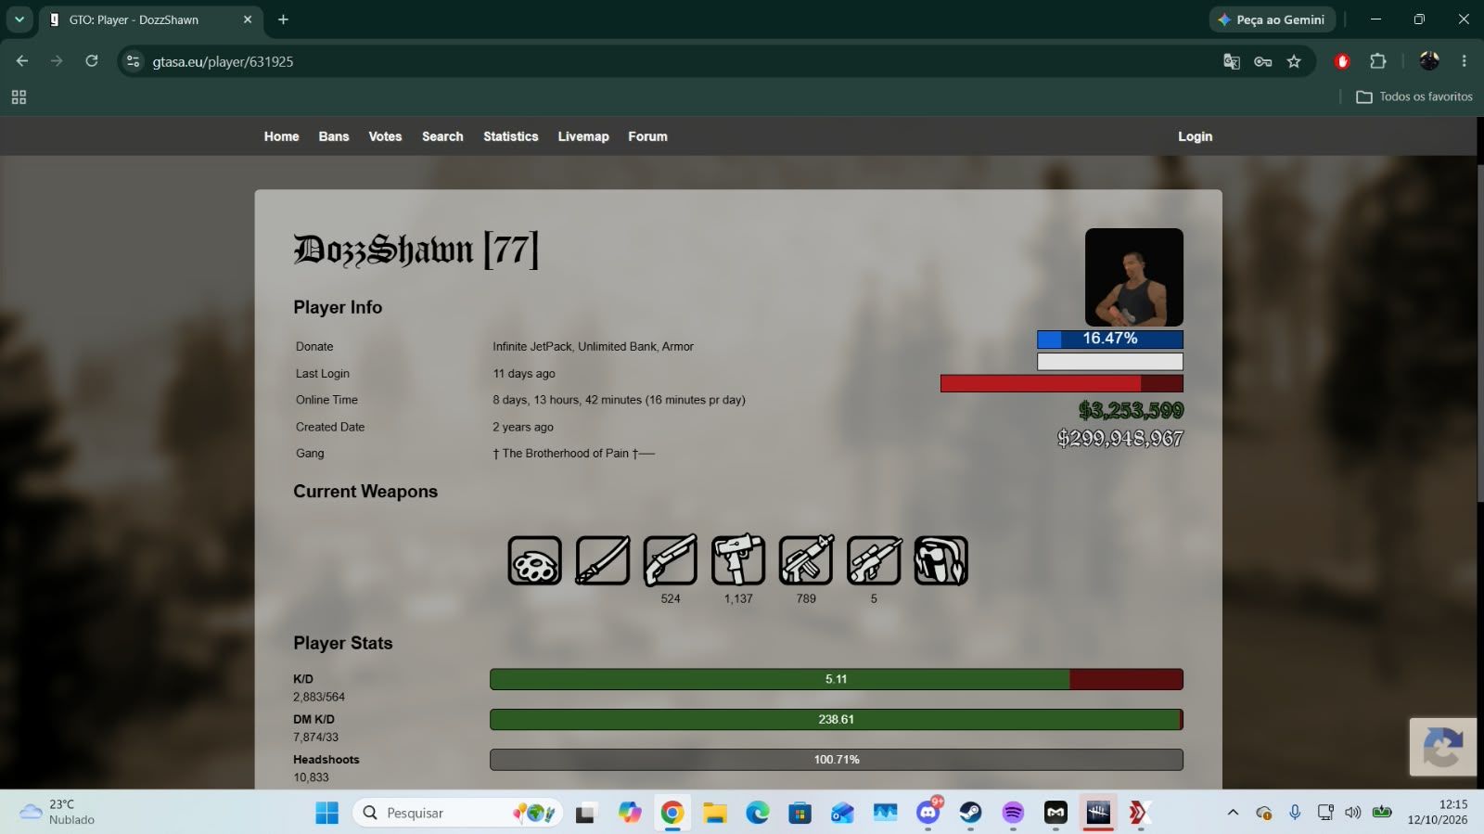Open the Steam app in the taskbar

tap(970, 813)
